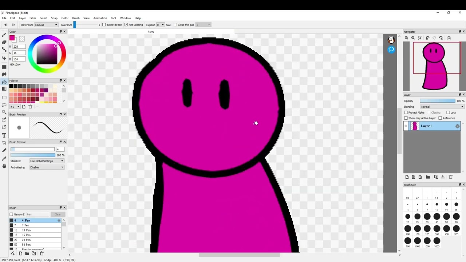Add a new layer in Layer panel

click(x=407, y=177)
